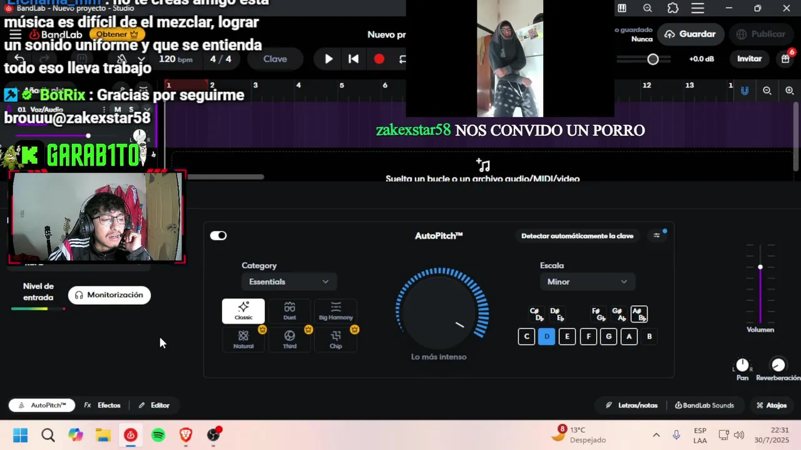The image size is (801, 450).
Task: Pick the Third harmony preset
Action: 290,339
